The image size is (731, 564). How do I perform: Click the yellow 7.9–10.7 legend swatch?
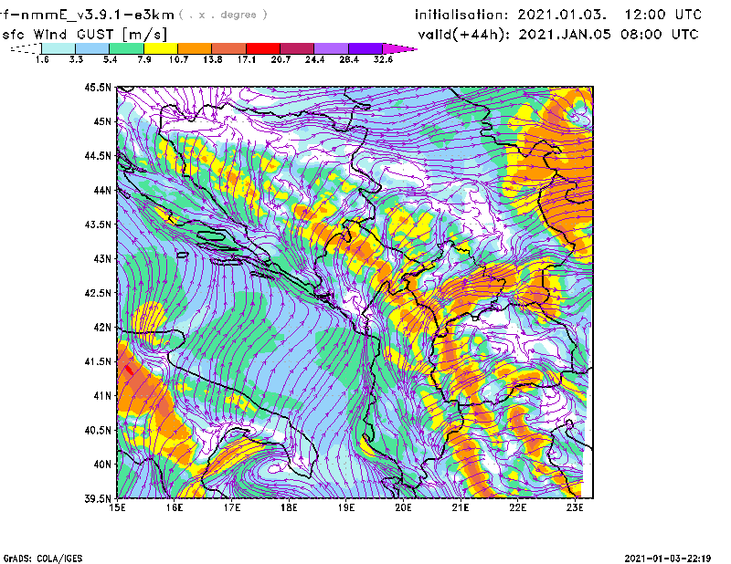pos(161,48)
